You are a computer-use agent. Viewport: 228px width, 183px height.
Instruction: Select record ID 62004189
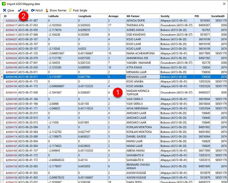(11, 104)
